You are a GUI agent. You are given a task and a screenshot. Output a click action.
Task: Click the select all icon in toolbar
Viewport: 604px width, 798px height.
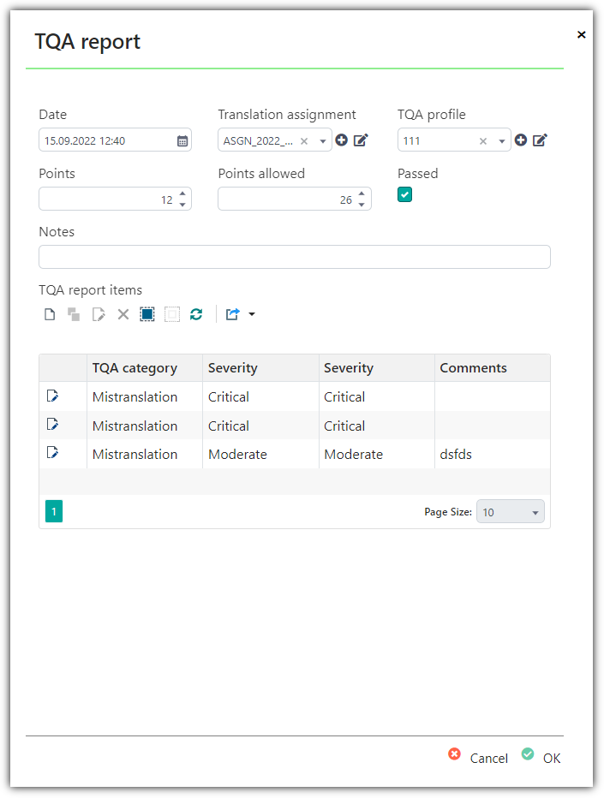[147, 314]
